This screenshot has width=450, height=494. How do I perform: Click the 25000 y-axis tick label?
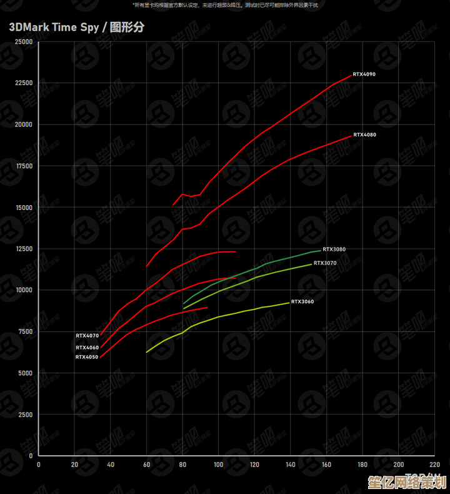24,42
